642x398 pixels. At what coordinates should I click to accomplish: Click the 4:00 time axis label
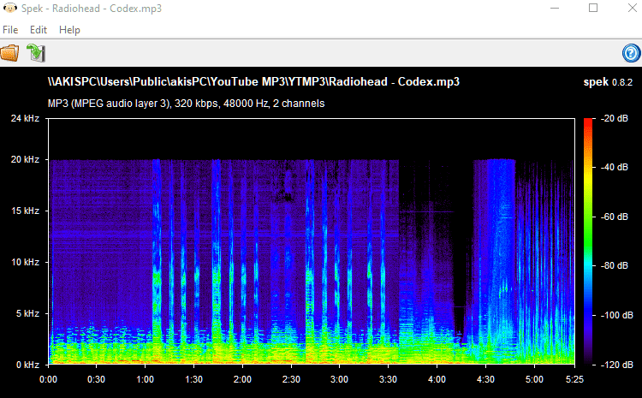click(x=437, y=379)
